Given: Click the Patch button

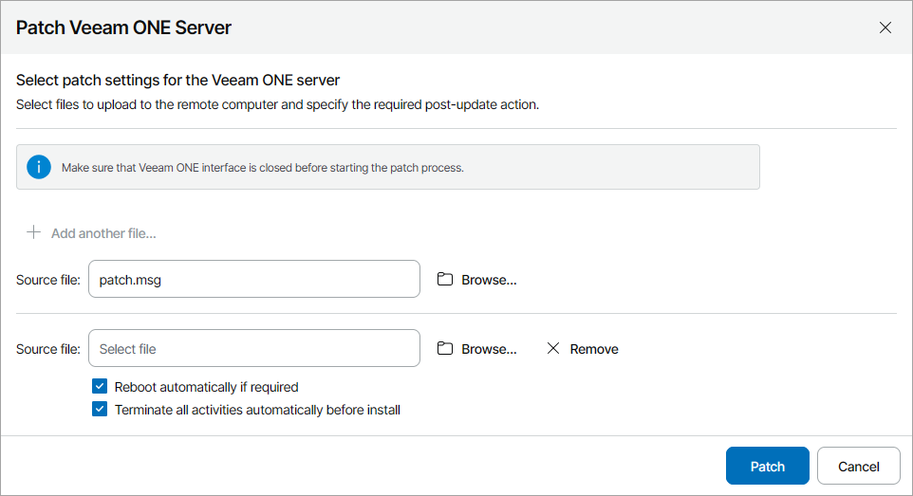Looking at the screenshot, I should pos(767,466).
